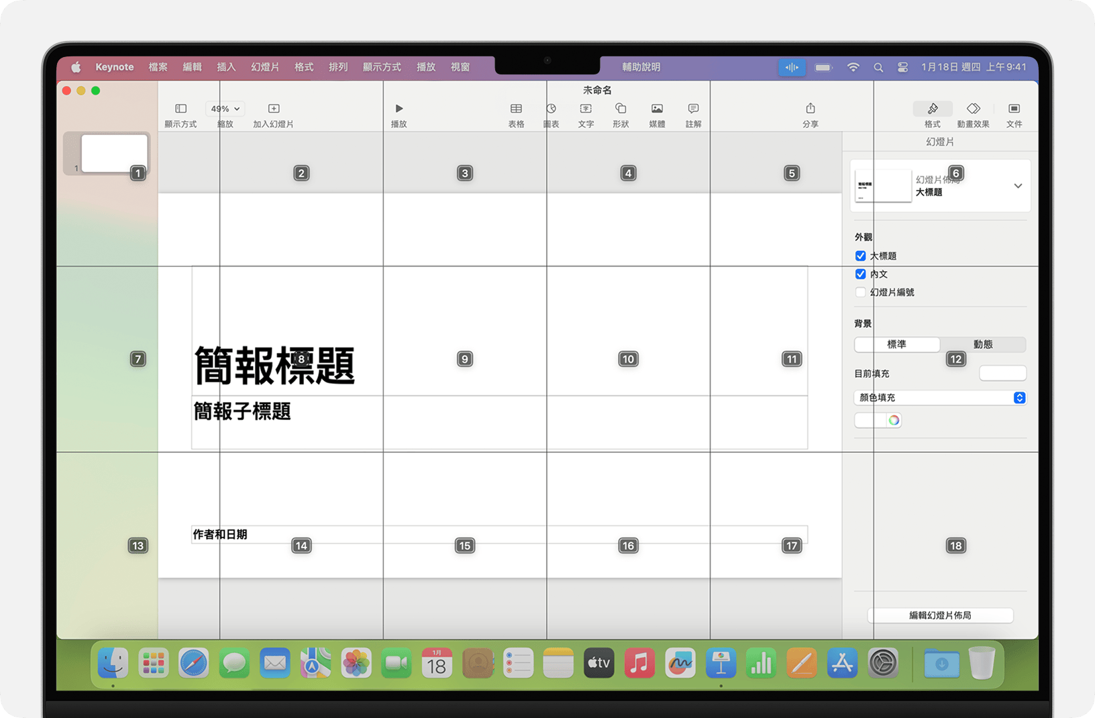Open the 顯示方式 menu in menu bar
Image resolution: width=1095 pixels, height=718 pixels.
pyautogui.click(x=382, y=67)
